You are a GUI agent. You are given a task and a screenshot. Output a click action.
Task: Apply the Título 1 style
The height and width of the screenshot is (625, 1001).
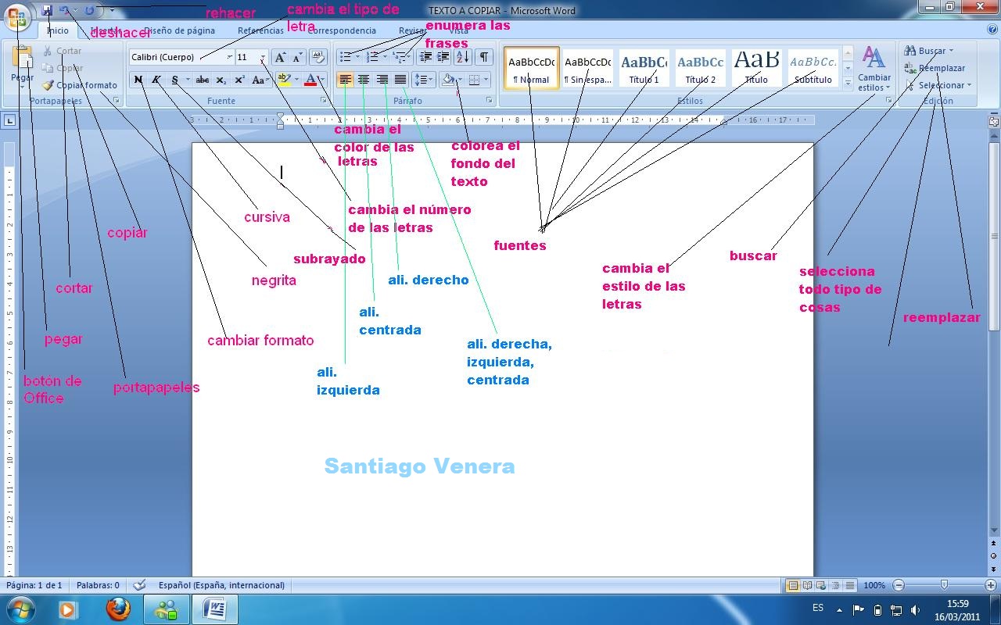click(x=644, y=69)
